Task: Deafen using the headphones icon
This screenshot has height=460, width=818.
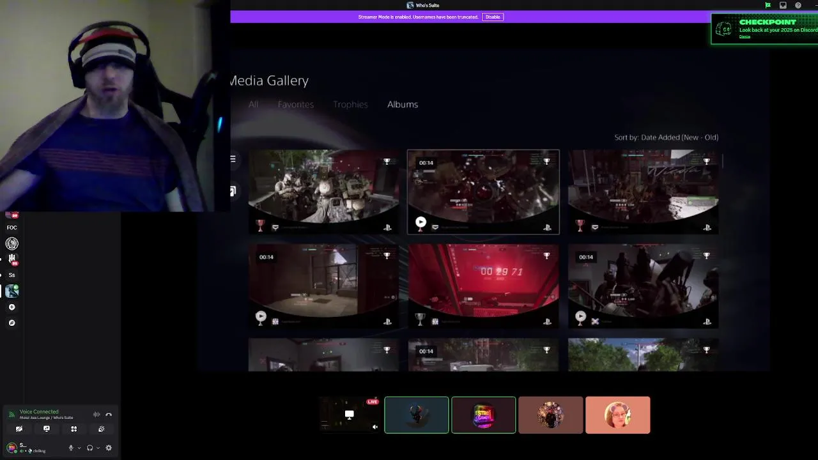Action: (90, 448)
